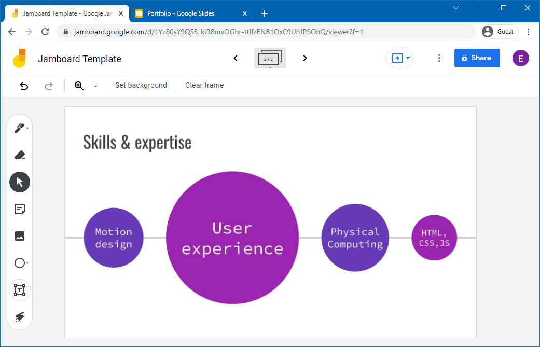This screenshot has height=347, width=540.
Task: Open the Guest profile menu
Action: click(x=499, y=31)
